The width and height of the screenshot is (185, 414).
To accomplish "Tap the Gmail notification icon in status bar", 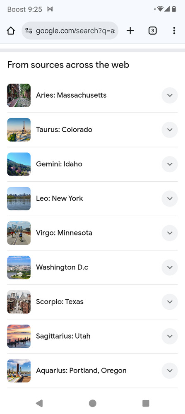I will click(x=50, y=9).
